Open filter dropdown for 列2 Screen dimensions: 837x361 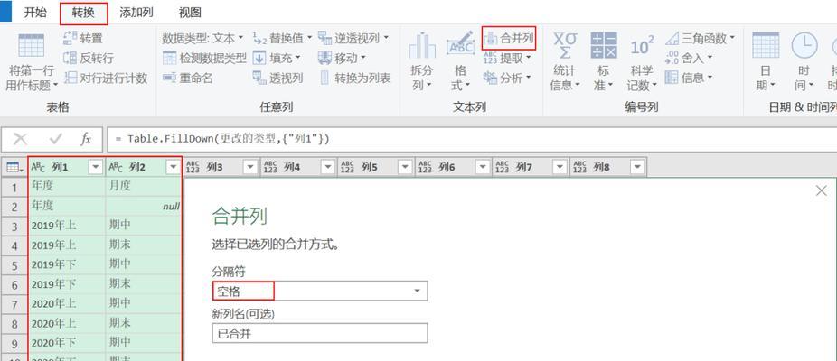click(x=173, y=168)
